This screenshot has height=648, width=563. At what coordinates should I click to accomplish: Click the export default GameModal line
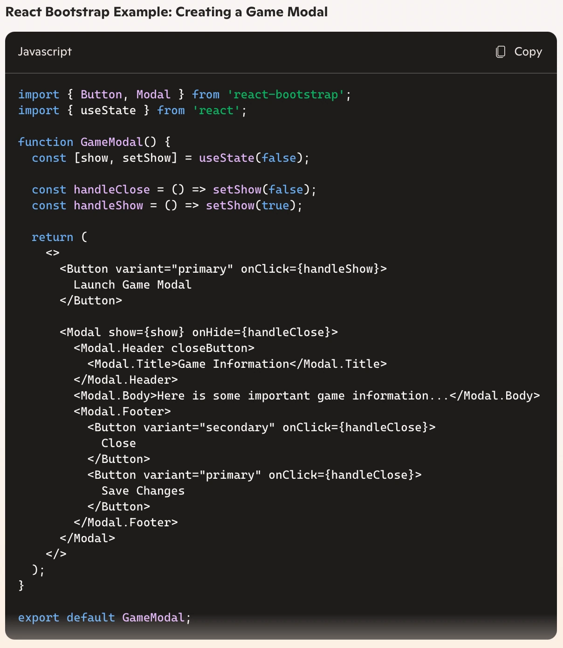[x=104, y=618]
